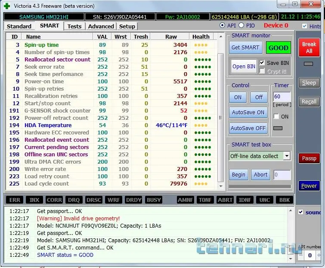Open the SMART tab
Viewport: 325px width, 268px height.
pyautogui.click(x=50, y=26)
